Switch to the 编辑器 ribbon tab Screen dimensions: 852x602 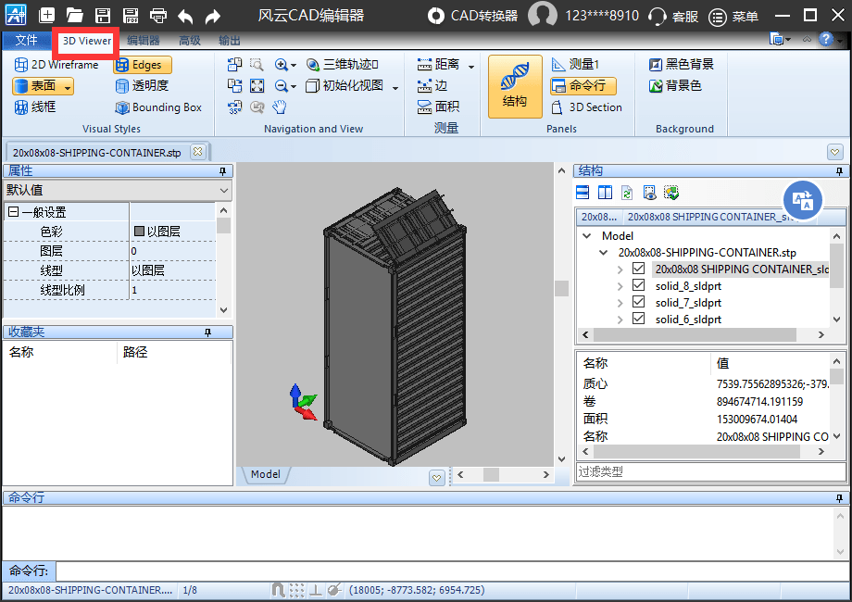pos(144,41)
